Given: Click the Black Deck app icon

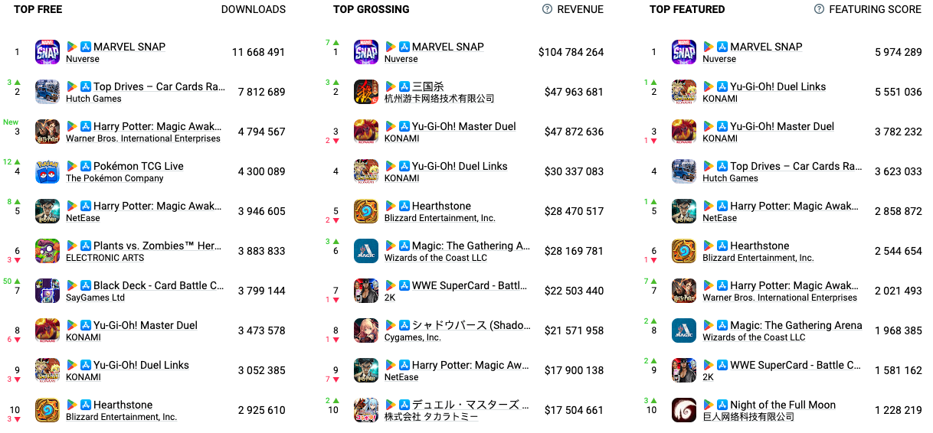Looking at the screenshot, I should (47, 291).
